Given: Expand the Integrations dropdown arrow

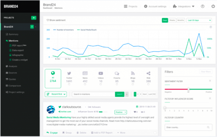Looking at the screenshot, I should point(193,6).
